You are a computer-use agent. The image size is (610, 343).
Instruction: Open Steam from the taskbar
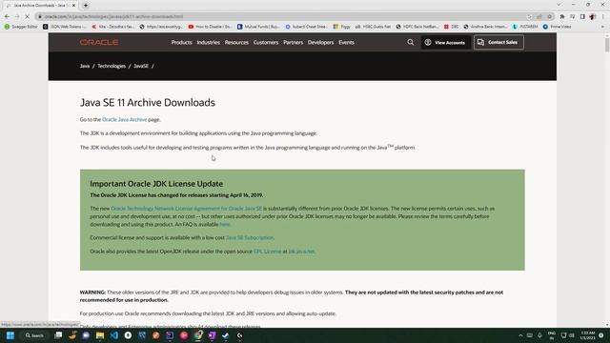226,335
